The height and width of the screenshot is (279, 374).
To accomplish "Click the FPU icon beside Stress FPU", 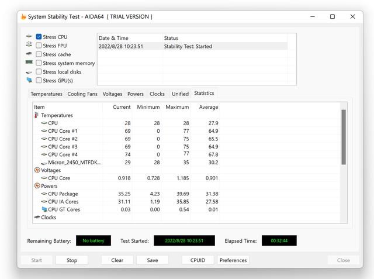I will [29, 44].
